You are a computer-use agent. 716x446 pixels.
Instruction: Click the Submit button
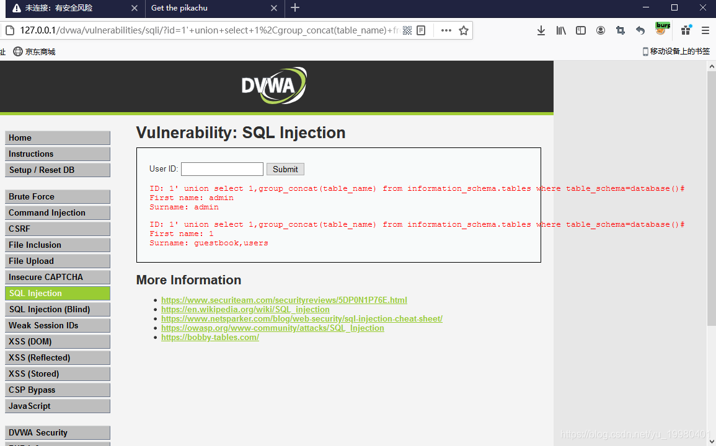pyautogui.click(x=285, y=169)
